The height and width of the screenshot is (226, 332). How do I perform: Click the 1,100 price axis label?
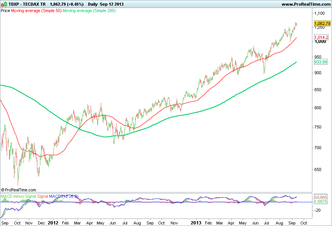tap(319, 13)
